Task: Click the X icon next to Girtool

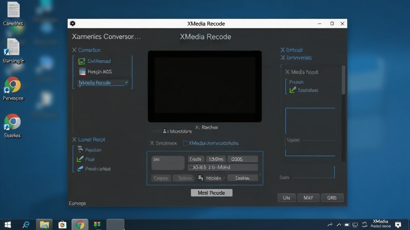Action: 283,50
